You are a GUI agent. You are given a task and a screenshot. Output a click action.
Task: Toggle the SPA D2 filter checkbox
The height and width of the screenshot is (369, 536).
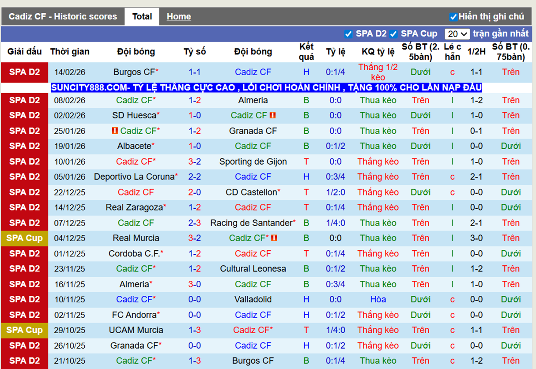(x=348, y=34)
